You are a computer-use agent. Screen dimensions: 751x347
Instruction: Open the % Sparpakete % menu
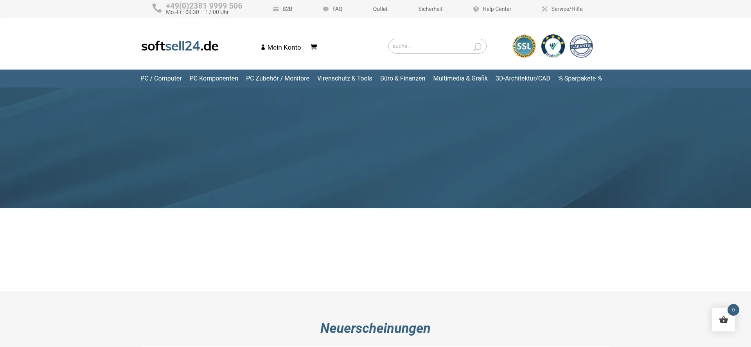(580, 78)
